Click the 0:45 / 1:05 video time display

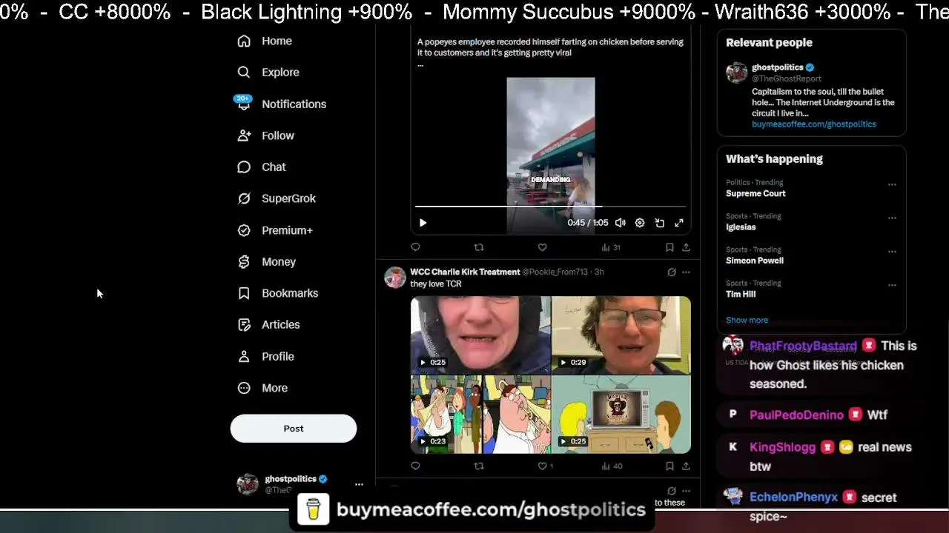pyautogui.click(x=587, y=223)
